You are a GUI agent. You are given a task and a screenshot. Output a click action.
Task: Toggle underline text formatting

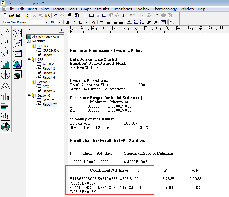pyautogui.click(x=80, y=22)
